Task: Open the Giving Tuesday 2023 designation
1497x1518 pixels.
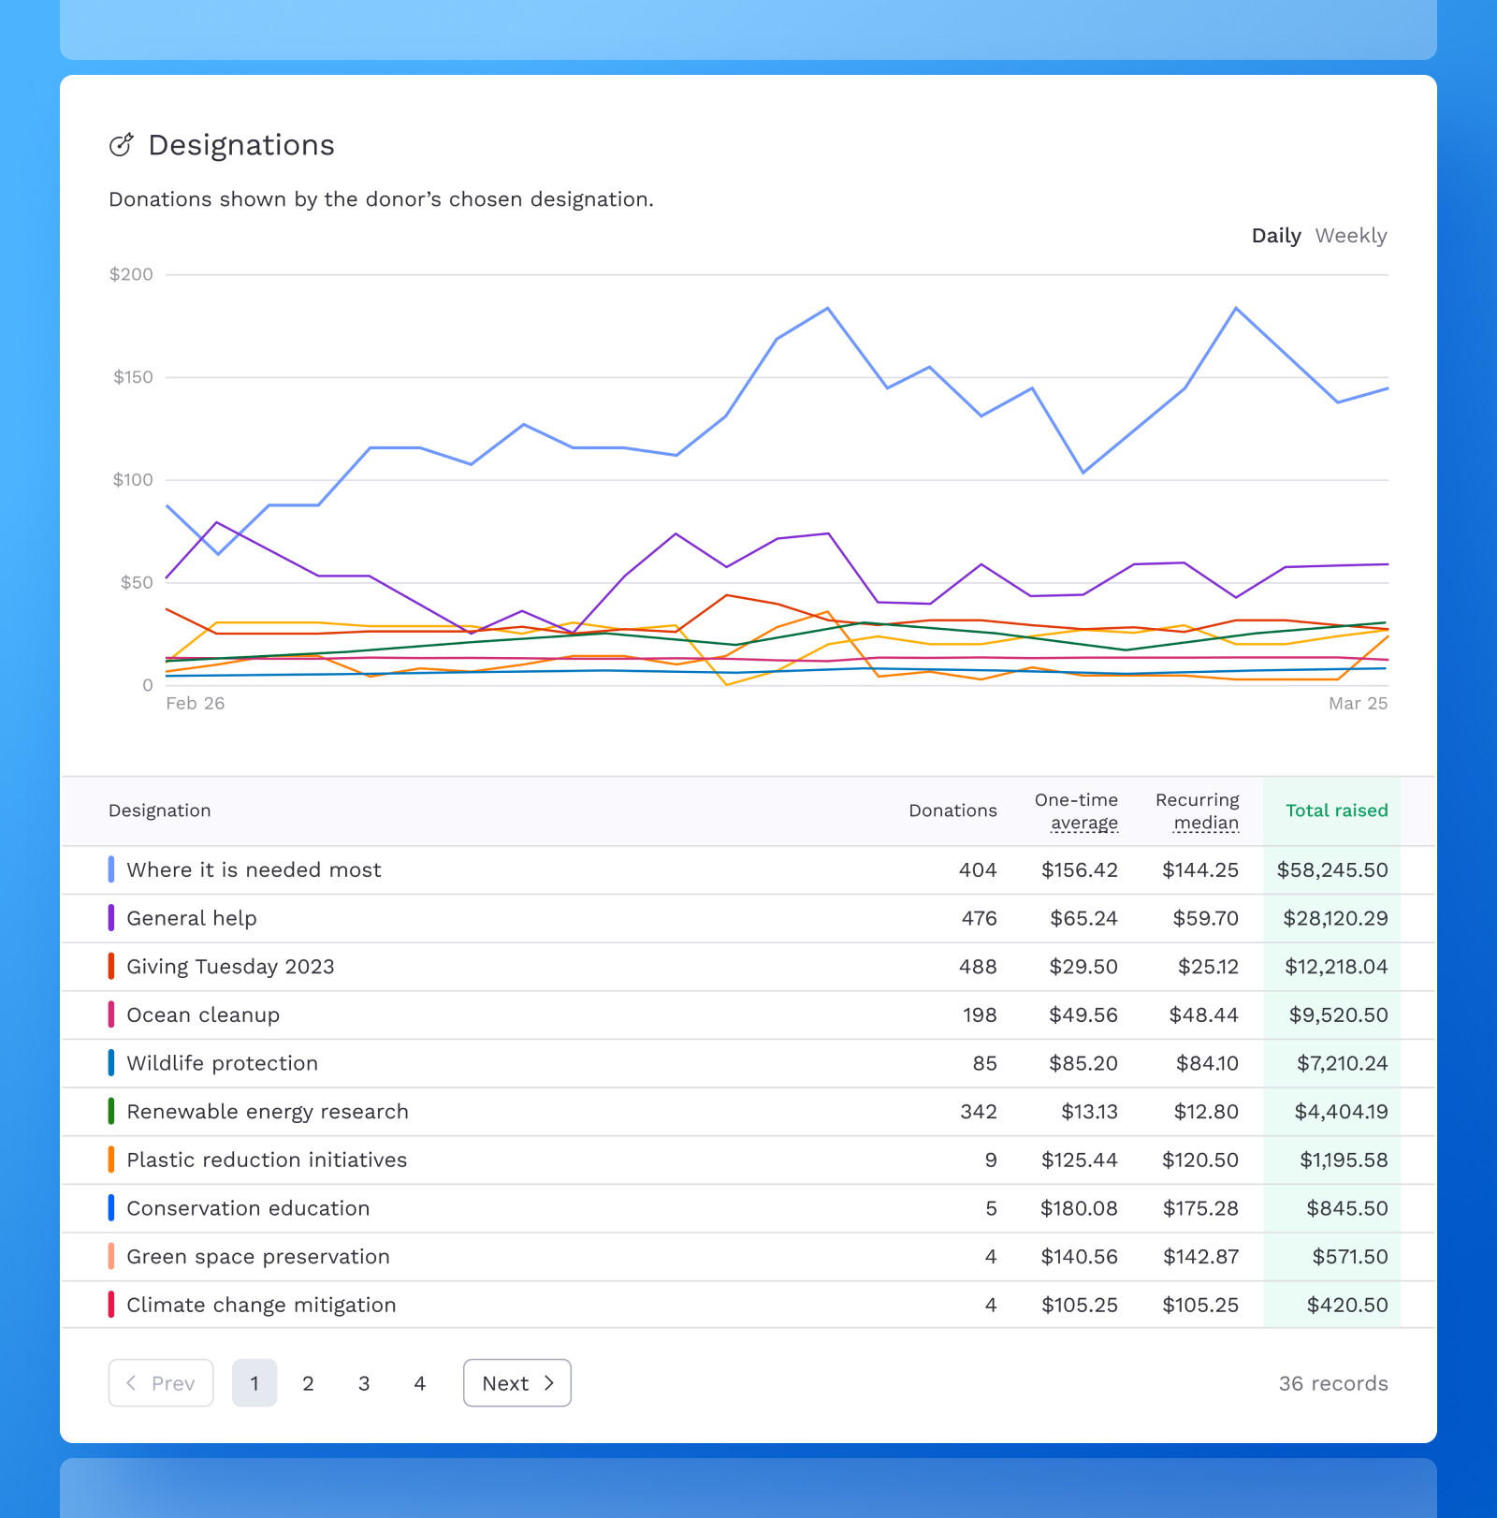Action: click(230, 967)
